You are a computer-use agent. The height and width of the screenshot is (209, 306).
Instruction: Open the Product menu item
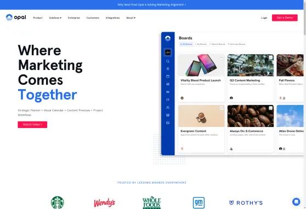[38, 18]
